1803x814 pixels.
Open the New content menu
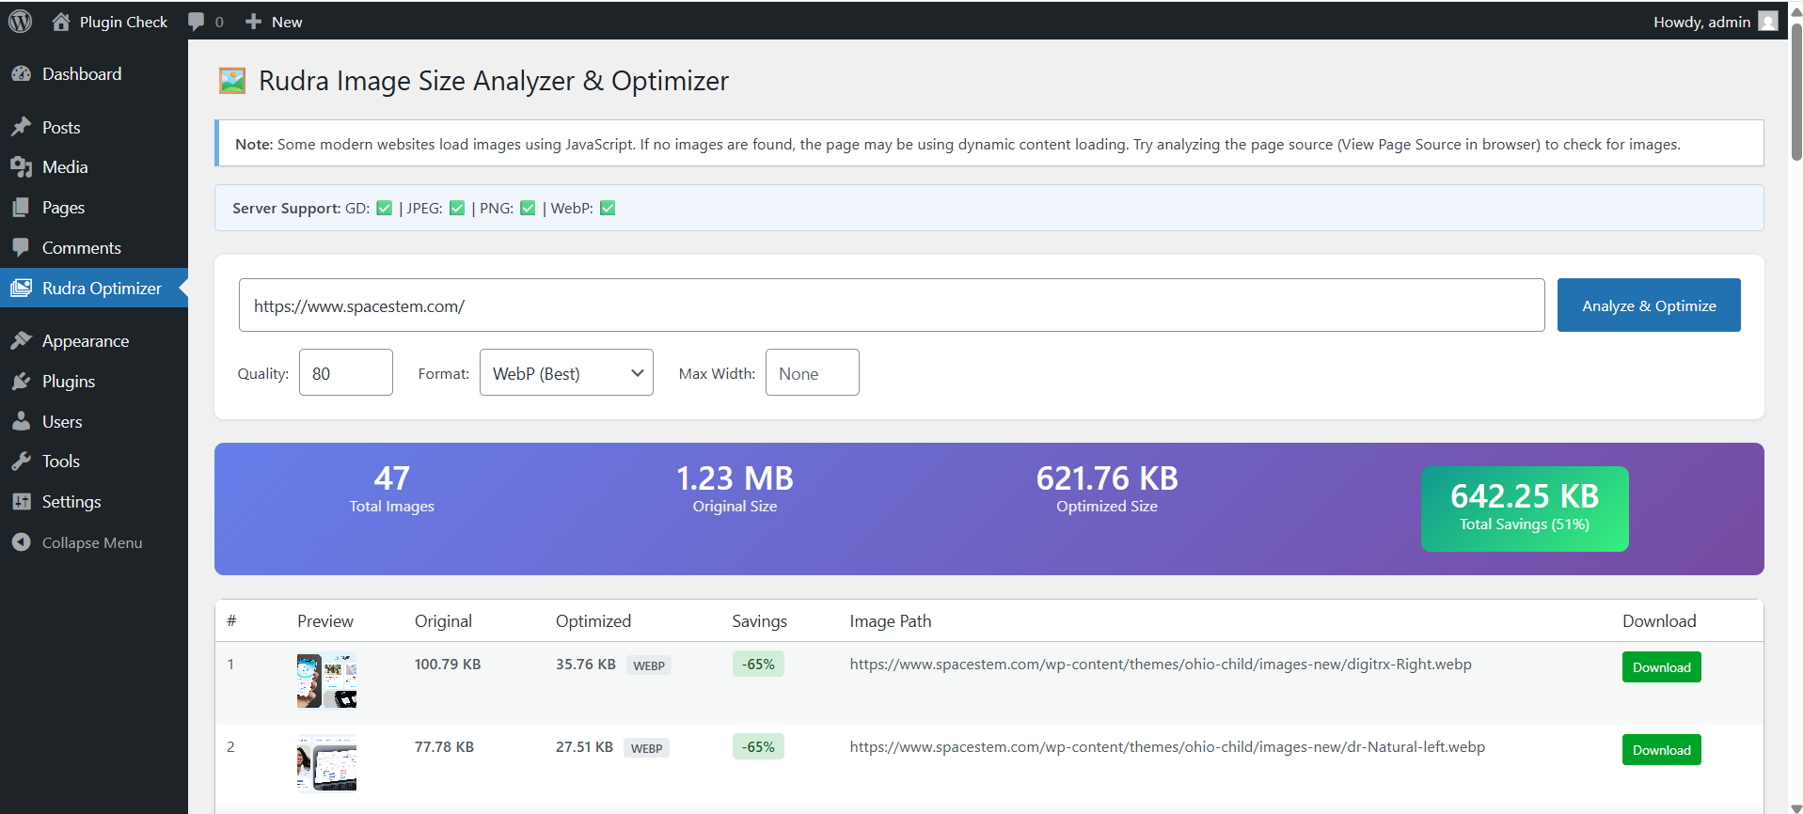point(274,22)
